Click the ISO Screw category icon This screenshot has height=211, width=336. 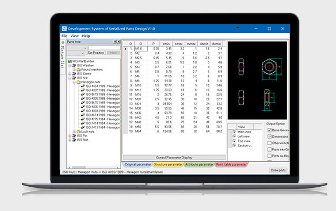pos(74,74)
